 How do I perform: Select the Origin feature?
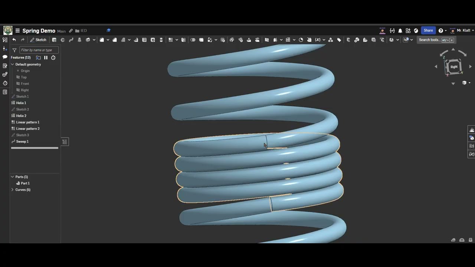(x=25, y=71)
